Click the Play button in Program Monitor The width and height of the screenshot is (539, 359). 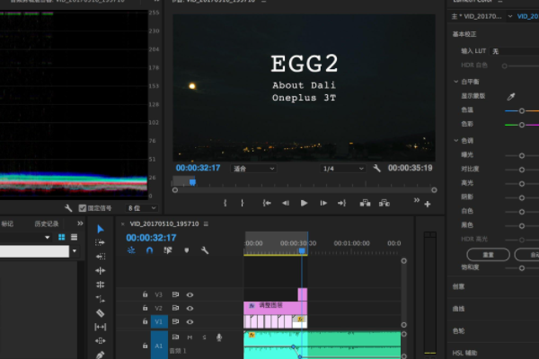(x=304, y=203)
